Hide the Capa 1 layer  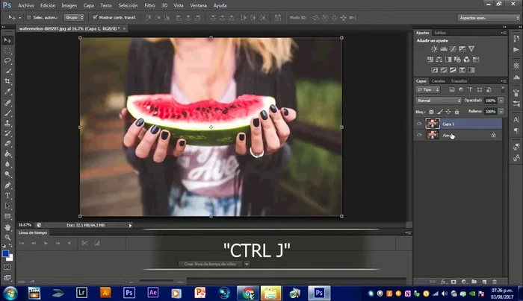coord(419,124)
